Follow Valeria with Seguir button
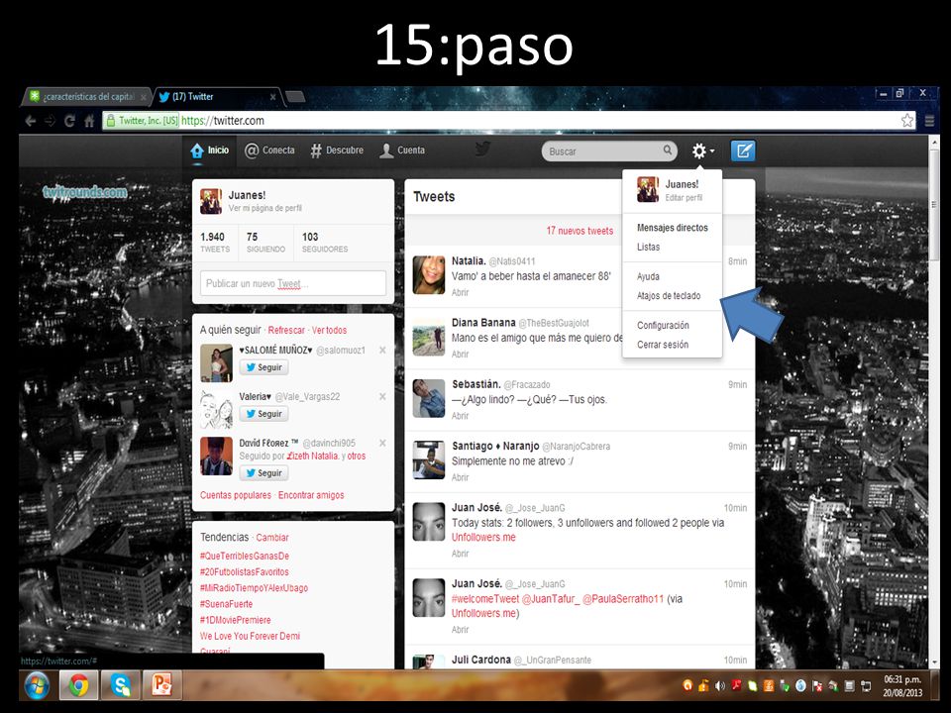 point(264,414)
